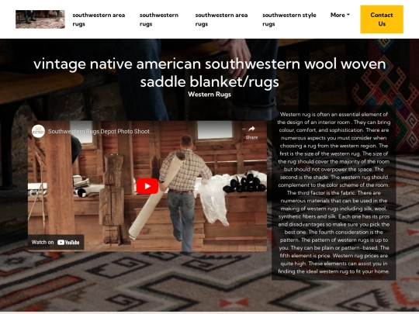Expand the More dropdown in the navigation
This screenshot has height=314, width=419.
[340, 15]
